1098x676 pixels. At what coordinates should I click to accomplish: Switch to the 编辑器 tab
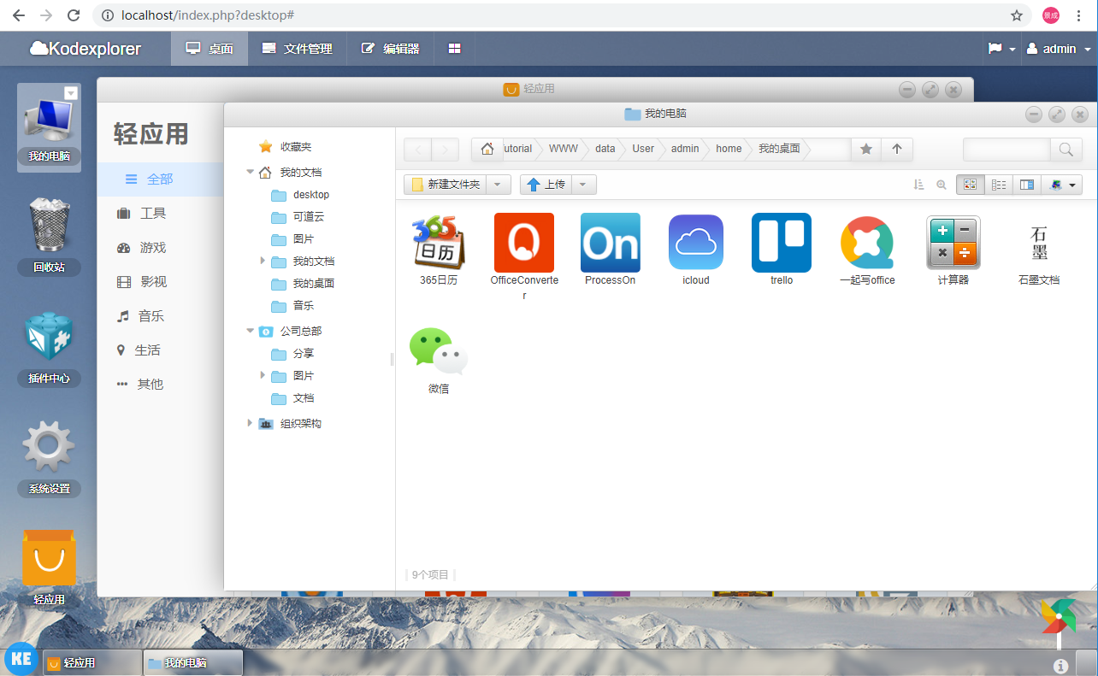pyautogui.click(x=390, y=49)
